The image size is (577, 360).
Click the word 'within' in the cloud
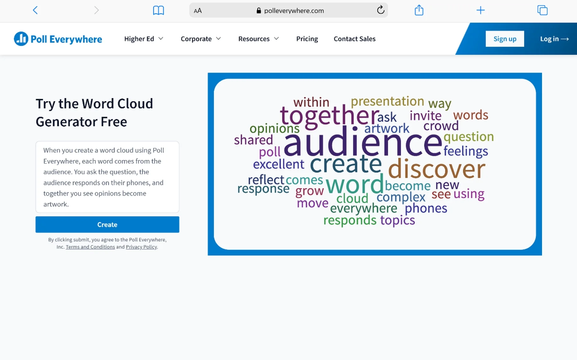311,102
